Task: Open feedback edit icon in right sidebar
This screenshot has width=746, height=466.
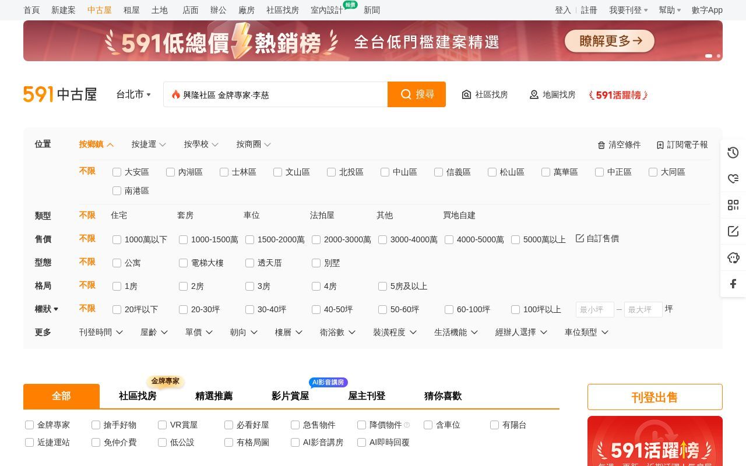Action: (733, 231)
